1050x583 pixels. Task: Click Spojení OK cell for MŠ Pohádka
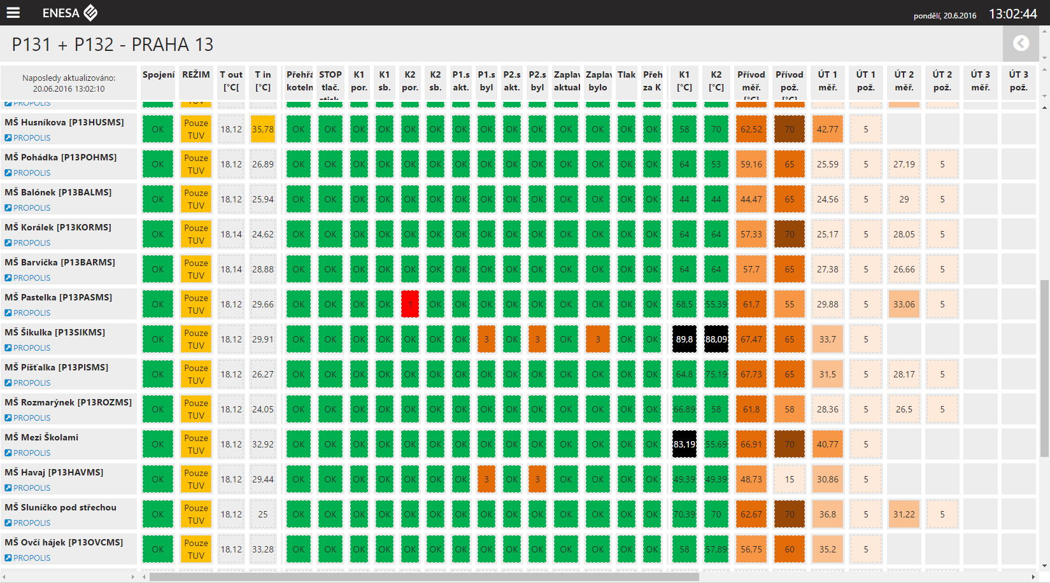[158, 164]
